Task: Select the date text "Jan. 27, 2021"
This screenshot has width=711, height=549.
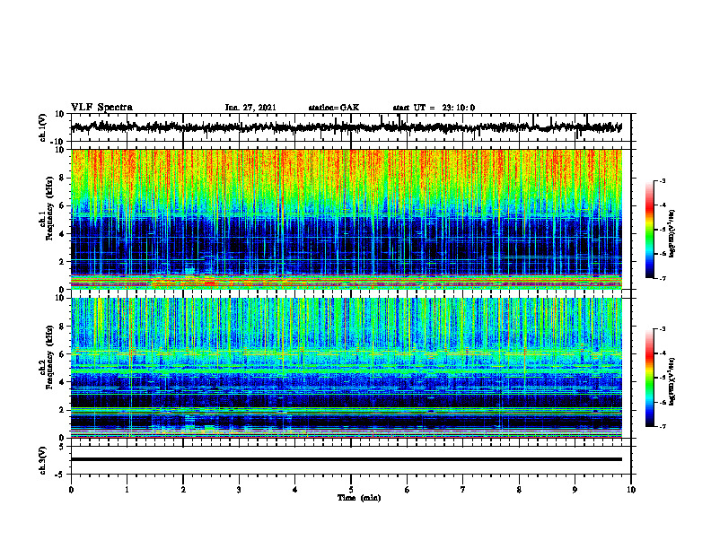Action: point(250,108)
